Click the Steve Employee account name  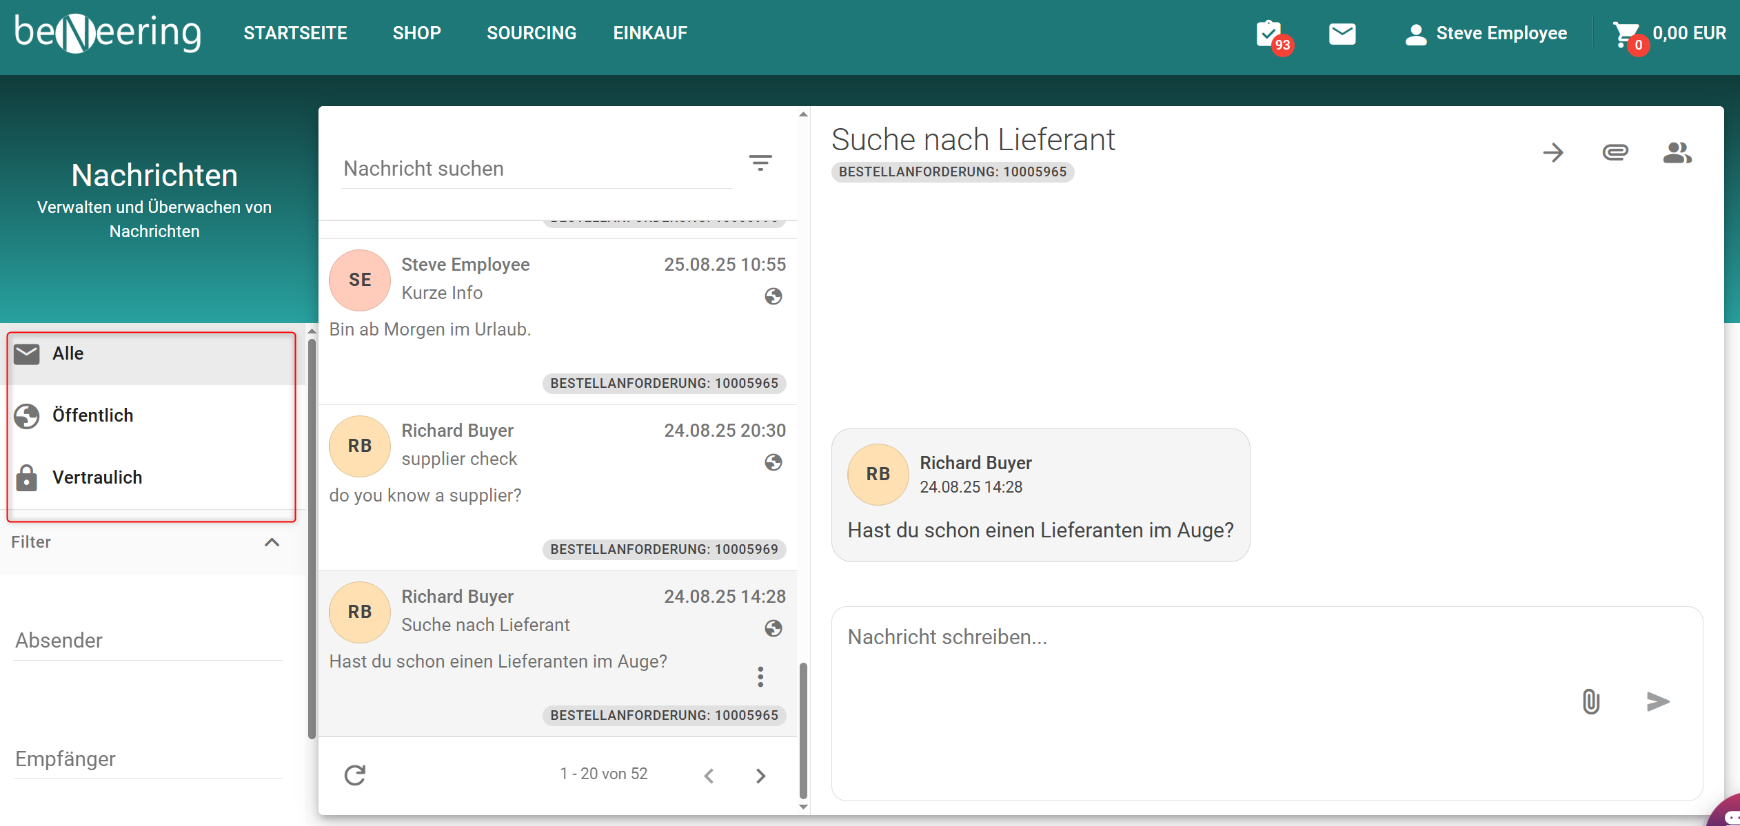(x=1501, y=33)
